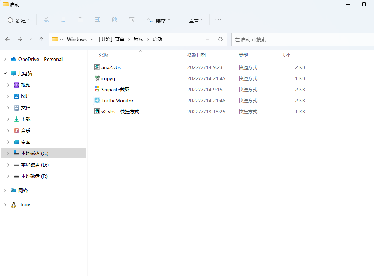
Task: Click the Share icon in toolbar
Action: (x=115, y=20)
